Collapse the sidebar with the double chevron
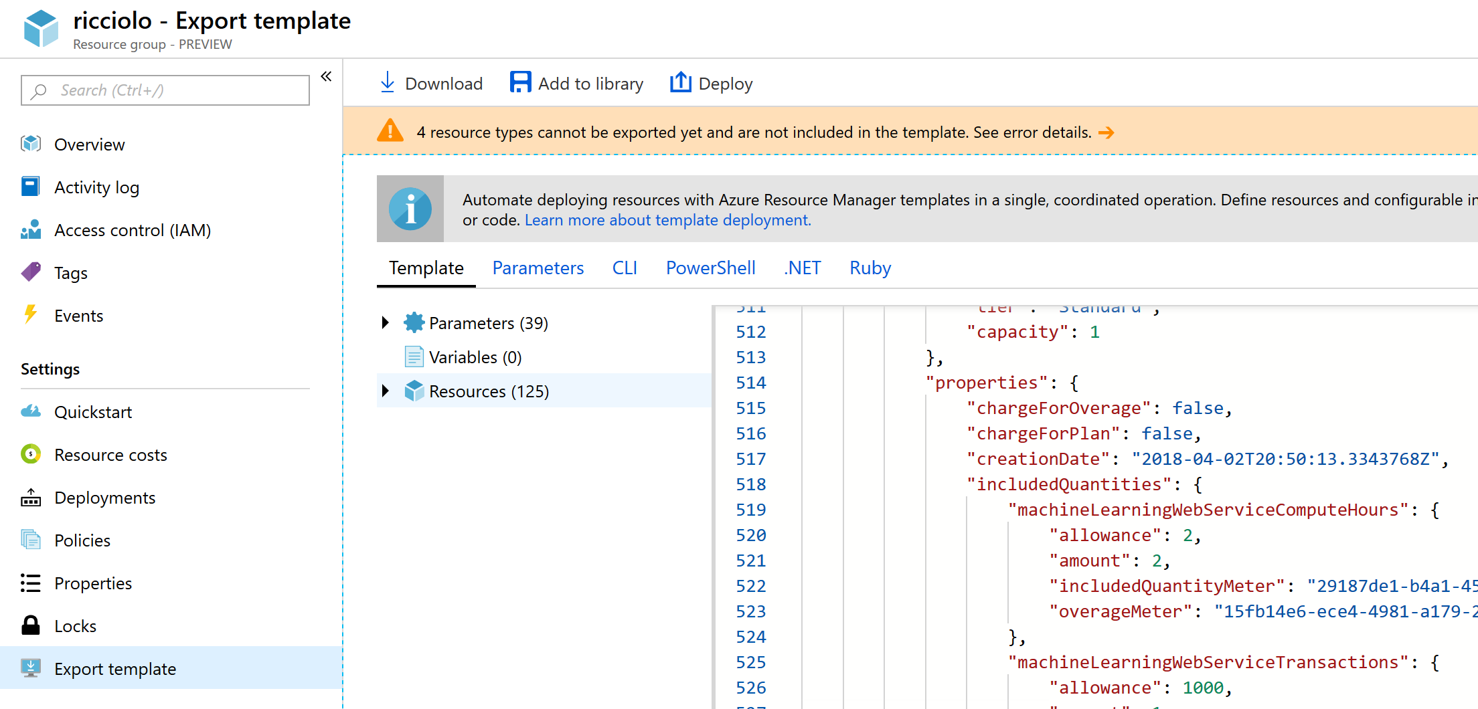 tap(326, 76)
